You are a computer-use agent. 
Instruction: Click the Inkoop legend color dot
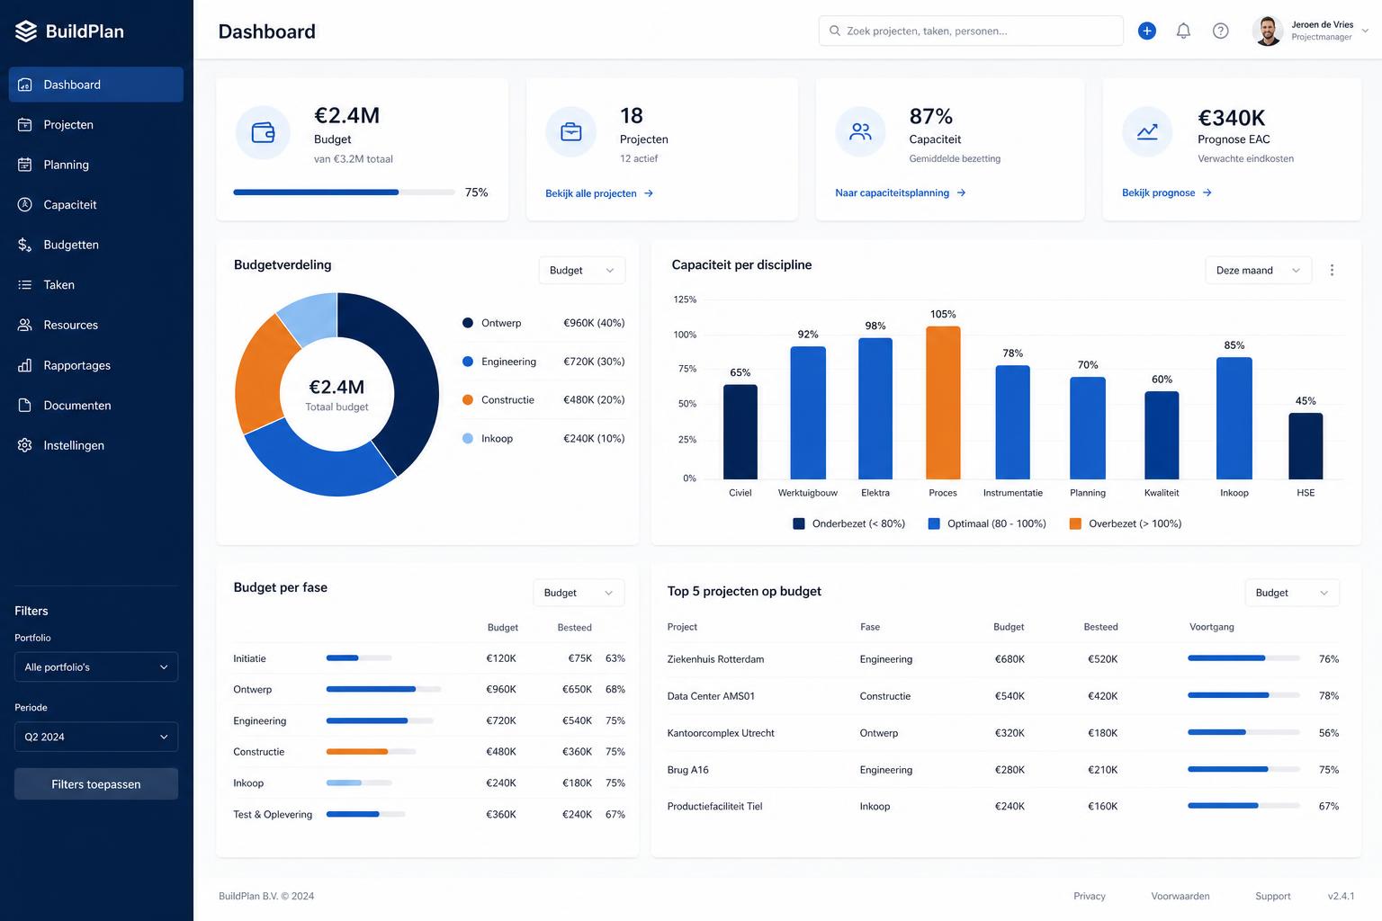click(468, 439)
